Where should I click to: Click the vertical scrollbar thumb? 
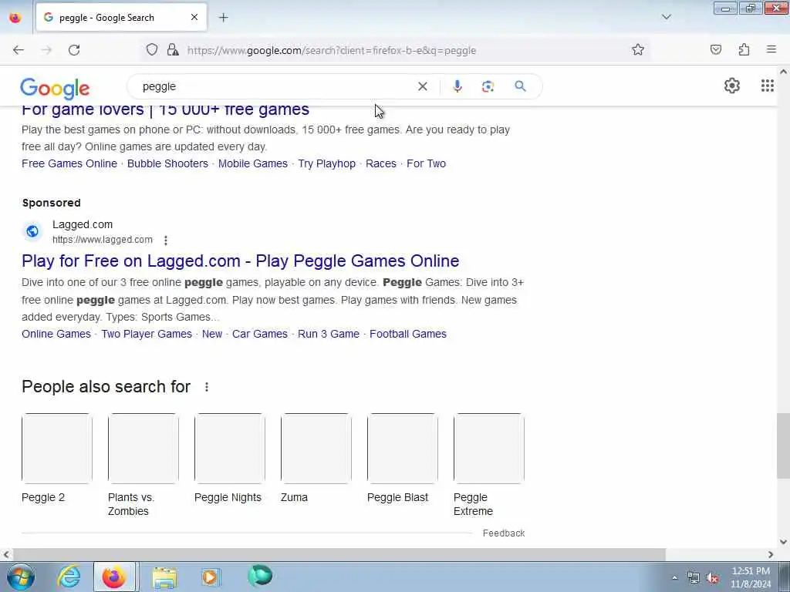pyautogui.click(x=783, y=446)
